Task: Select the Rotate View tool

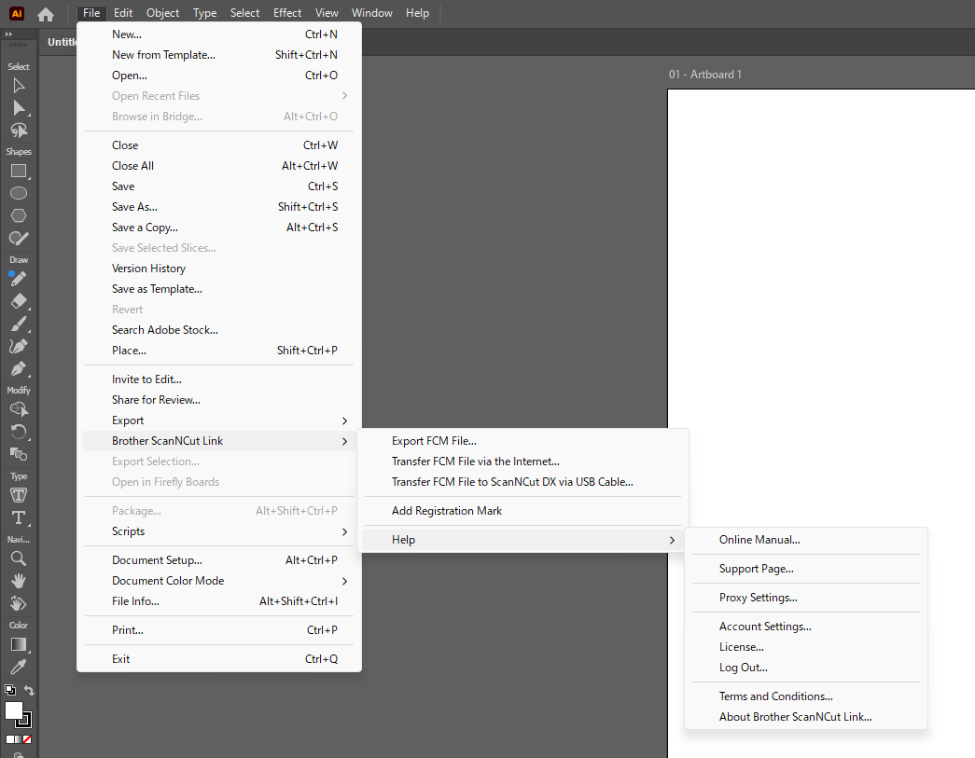Action: [x=19, y=603]
